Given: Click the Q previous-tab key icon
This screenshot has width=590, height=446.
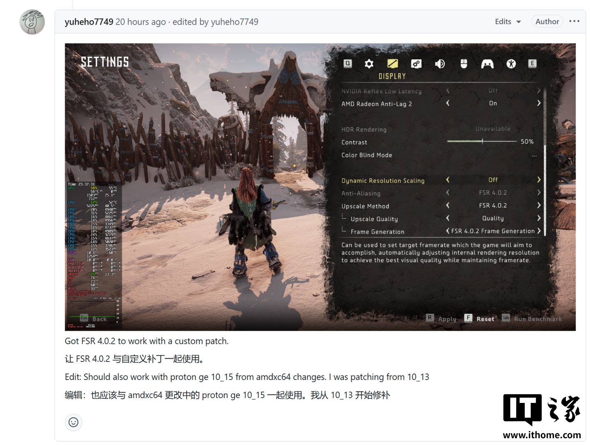Looking at the screenshot, I should (x=347, y=64).
